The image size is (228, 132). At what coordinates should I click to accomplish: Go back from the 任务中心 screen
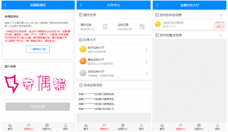(x=81, y=5)
